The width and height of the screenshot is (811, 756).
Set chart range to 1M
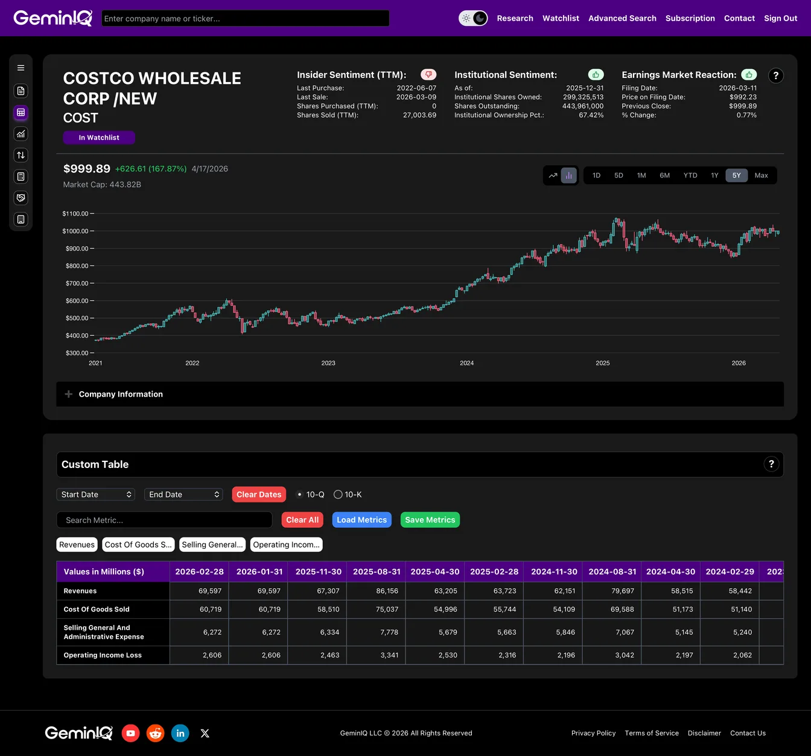pos(641,176)
